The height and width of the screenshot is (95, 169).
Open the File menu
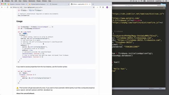pyautogui.click(x=12, y=1)
